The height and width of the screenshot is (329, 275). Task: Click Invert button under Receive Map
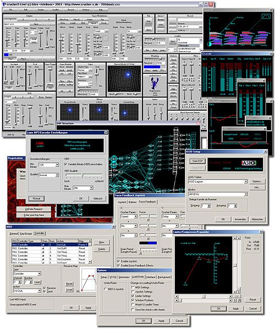(x=69, y=289)
